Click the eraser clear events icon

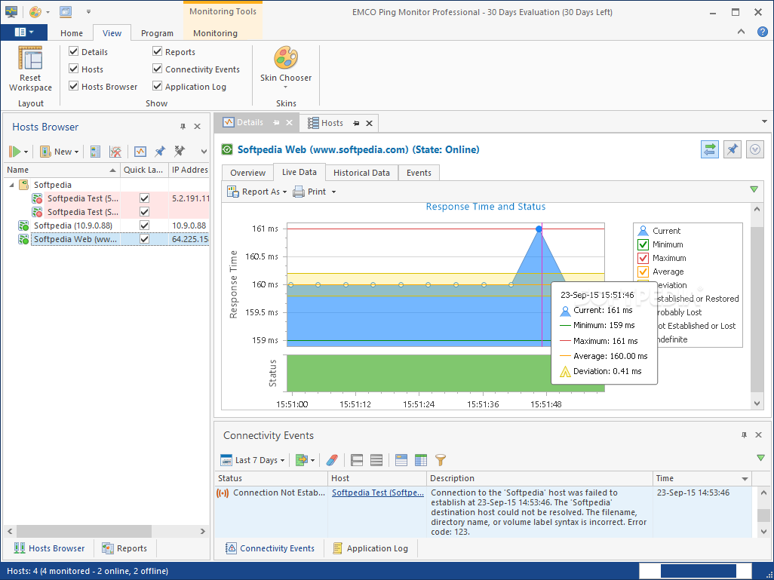click(332, 460)
